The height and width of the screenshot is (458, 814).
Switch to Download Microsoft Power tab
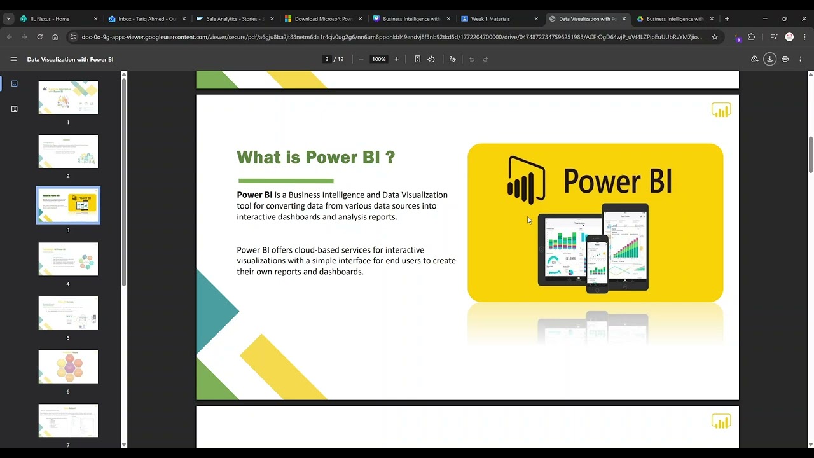click(323, 19)
